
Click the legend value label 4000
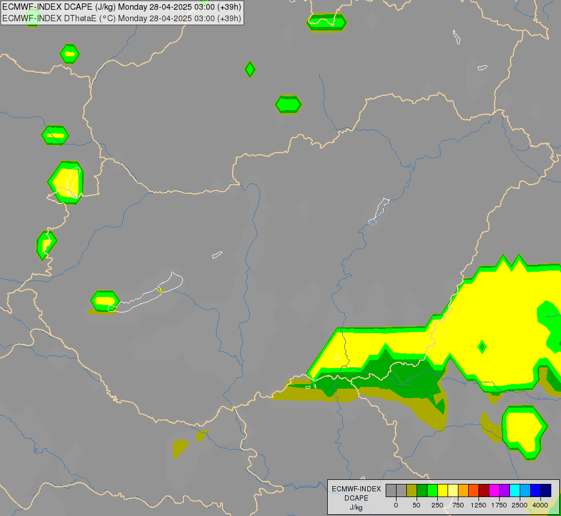[540, 505]
